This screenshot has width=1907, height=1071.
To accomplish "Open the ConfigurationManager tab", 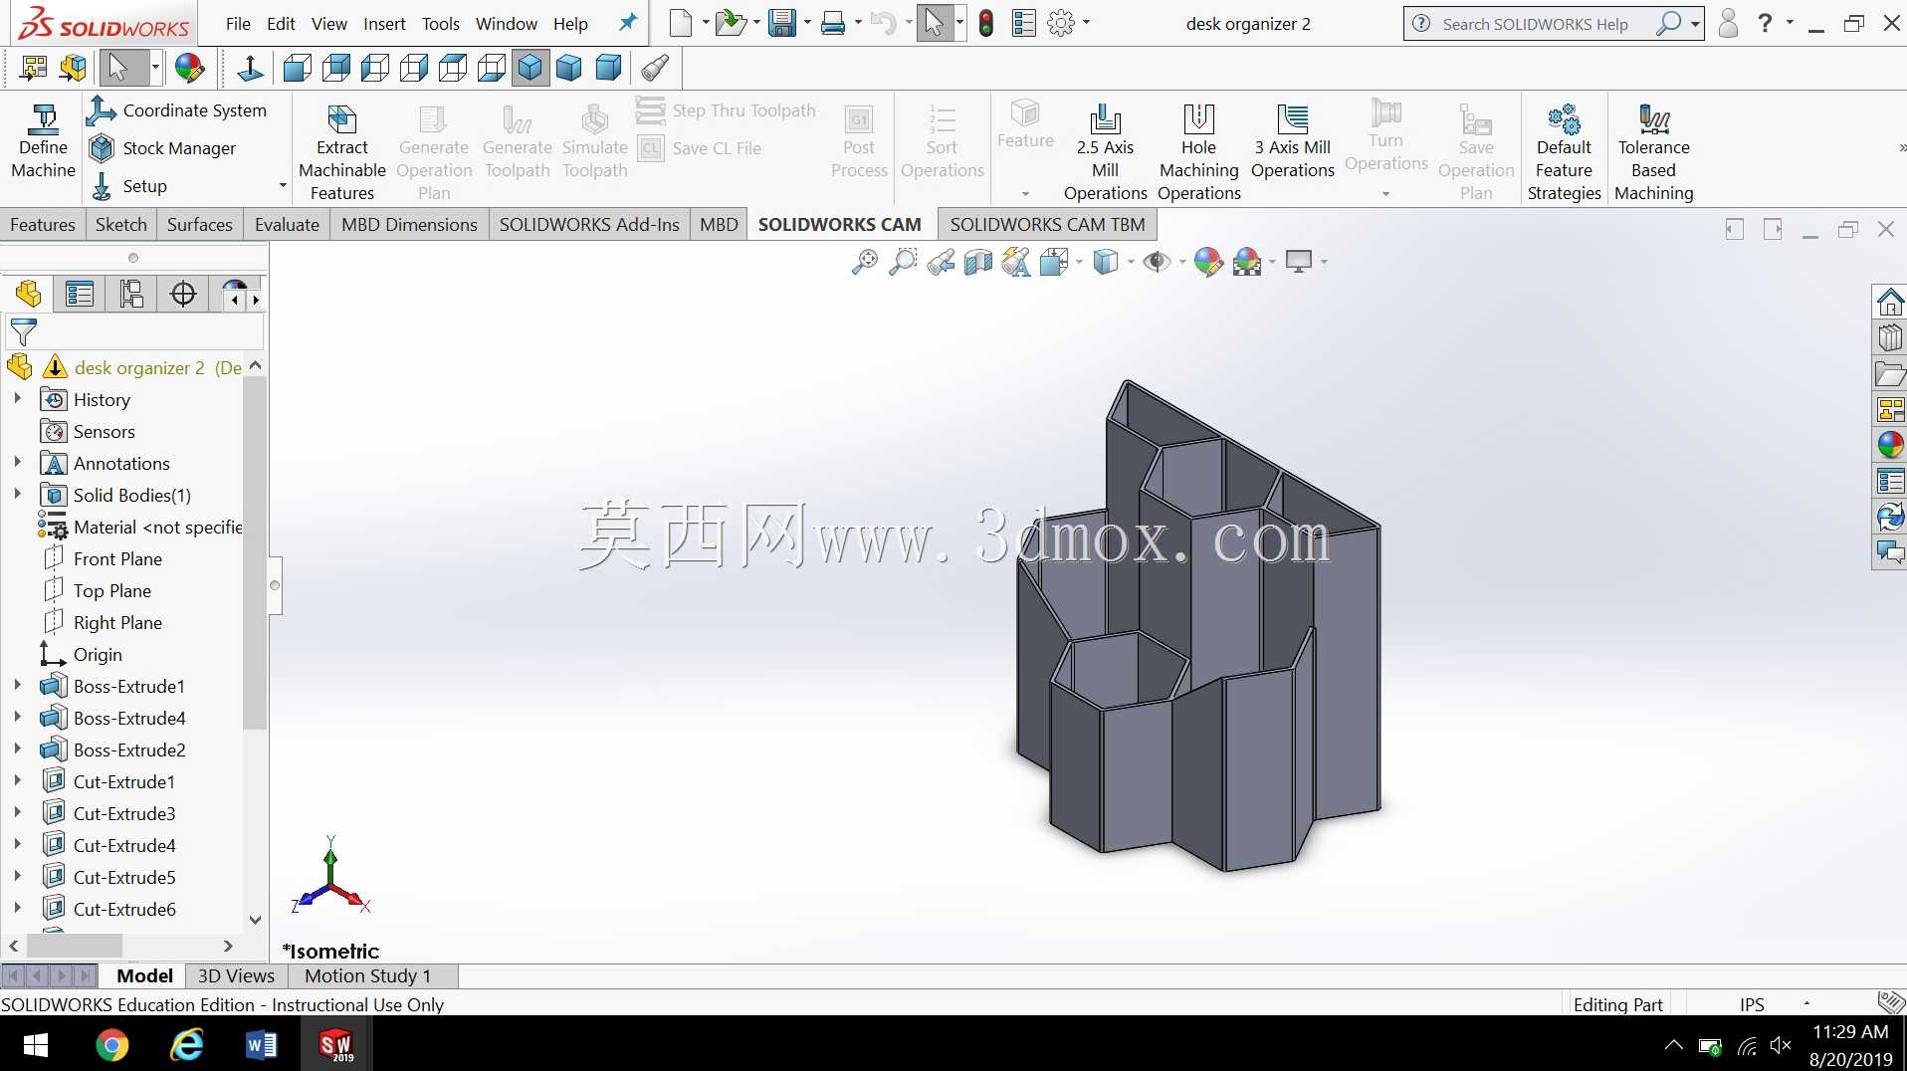I will click(131, 294).
